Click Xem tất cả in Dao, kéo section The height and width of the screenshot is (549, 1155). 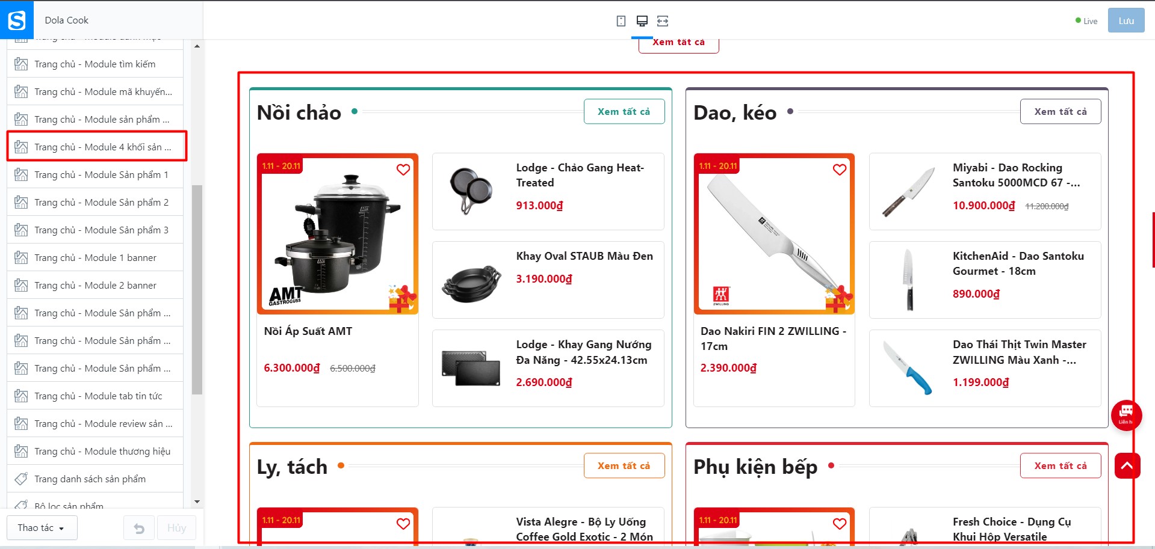tap(1061, 111)
